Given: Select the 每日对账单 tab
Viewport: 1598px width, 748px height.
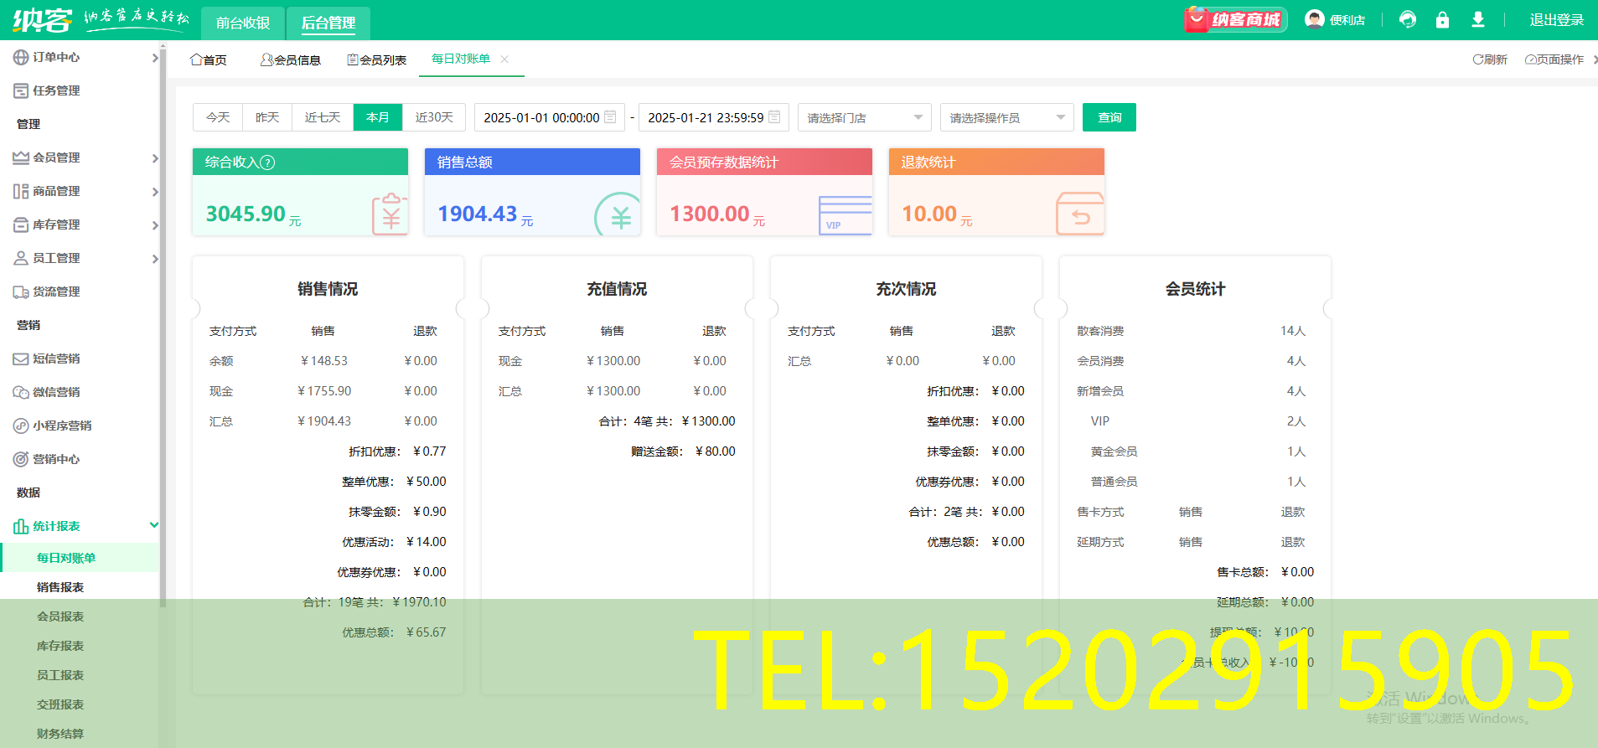Looking at the screenshot, I should click(461, 59).
